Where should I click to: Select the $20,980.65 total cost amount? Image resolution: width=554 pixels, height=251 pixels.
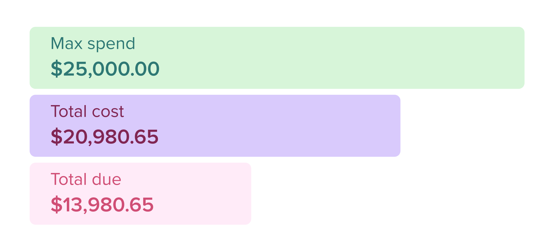tap(105, 137)
